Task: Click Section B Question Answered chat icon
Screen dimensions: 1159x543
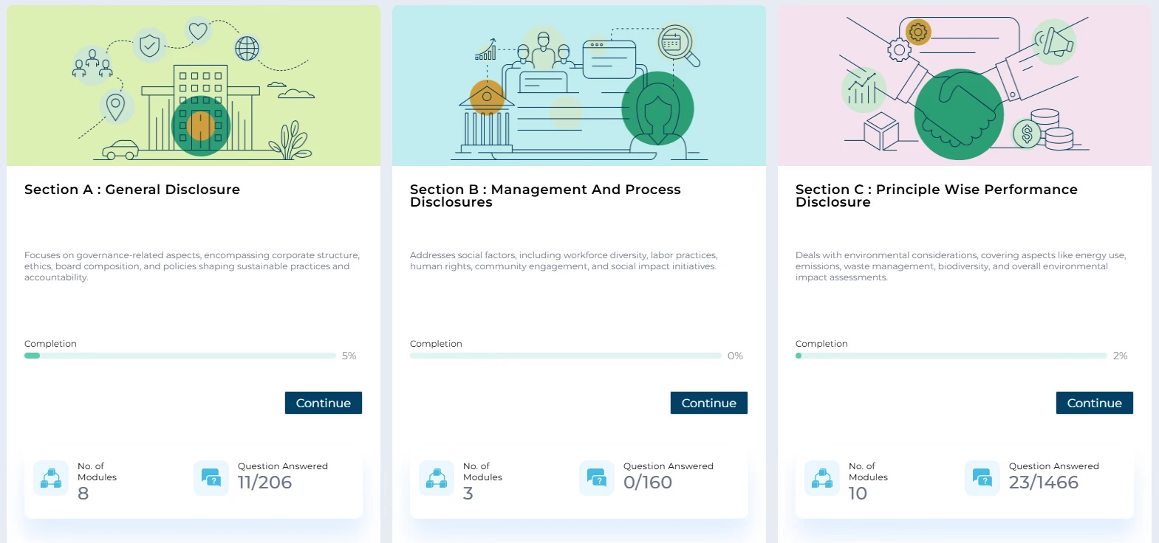Action: pos(597,478)
